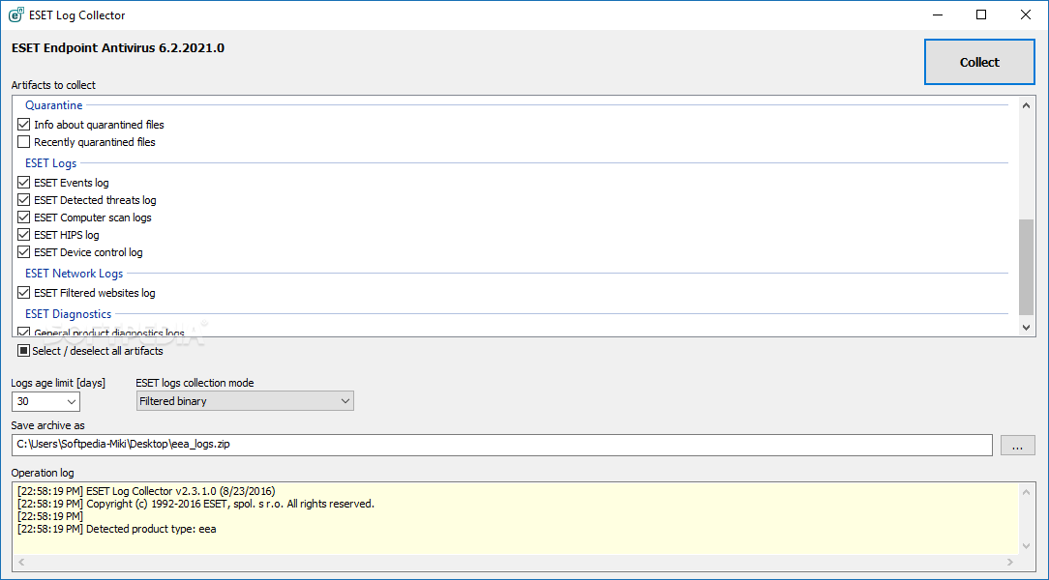Uncheck Info about quarantined files
Image resolution: width=1049 pixels, height=580 pixels.
[x=24, y=125]
